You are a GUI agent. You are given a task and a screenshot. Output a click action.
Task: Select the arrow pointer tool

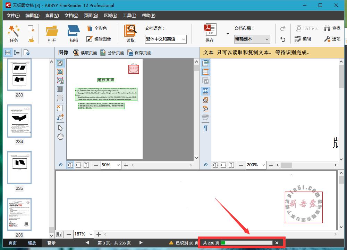click(60, 128)
